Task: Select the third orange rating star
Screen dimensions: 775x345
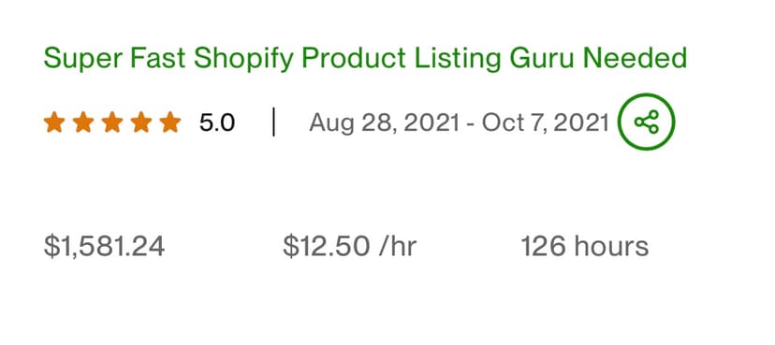Action: (x=112, y=122)
